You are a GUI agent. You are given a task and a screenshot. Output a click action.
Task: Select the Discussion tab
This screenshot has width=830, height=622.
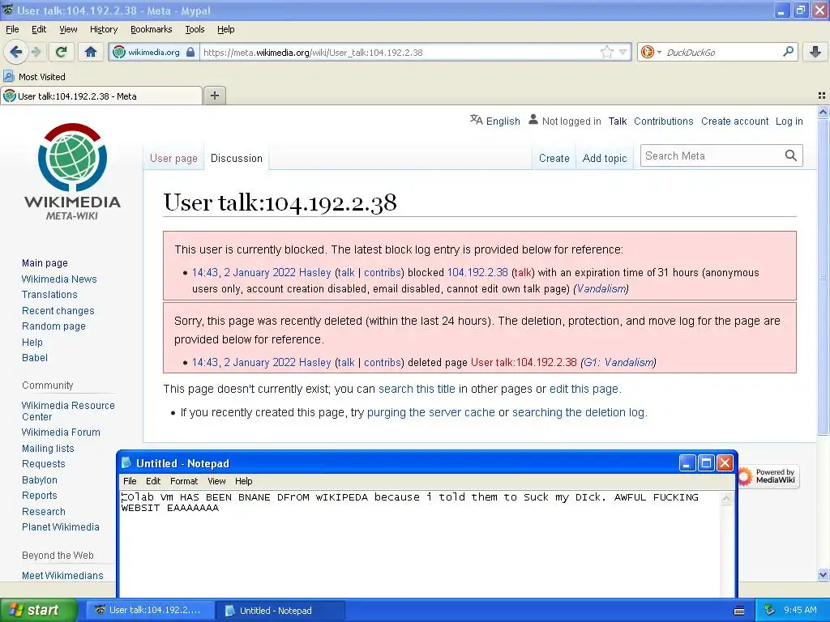tap(237, 158)
